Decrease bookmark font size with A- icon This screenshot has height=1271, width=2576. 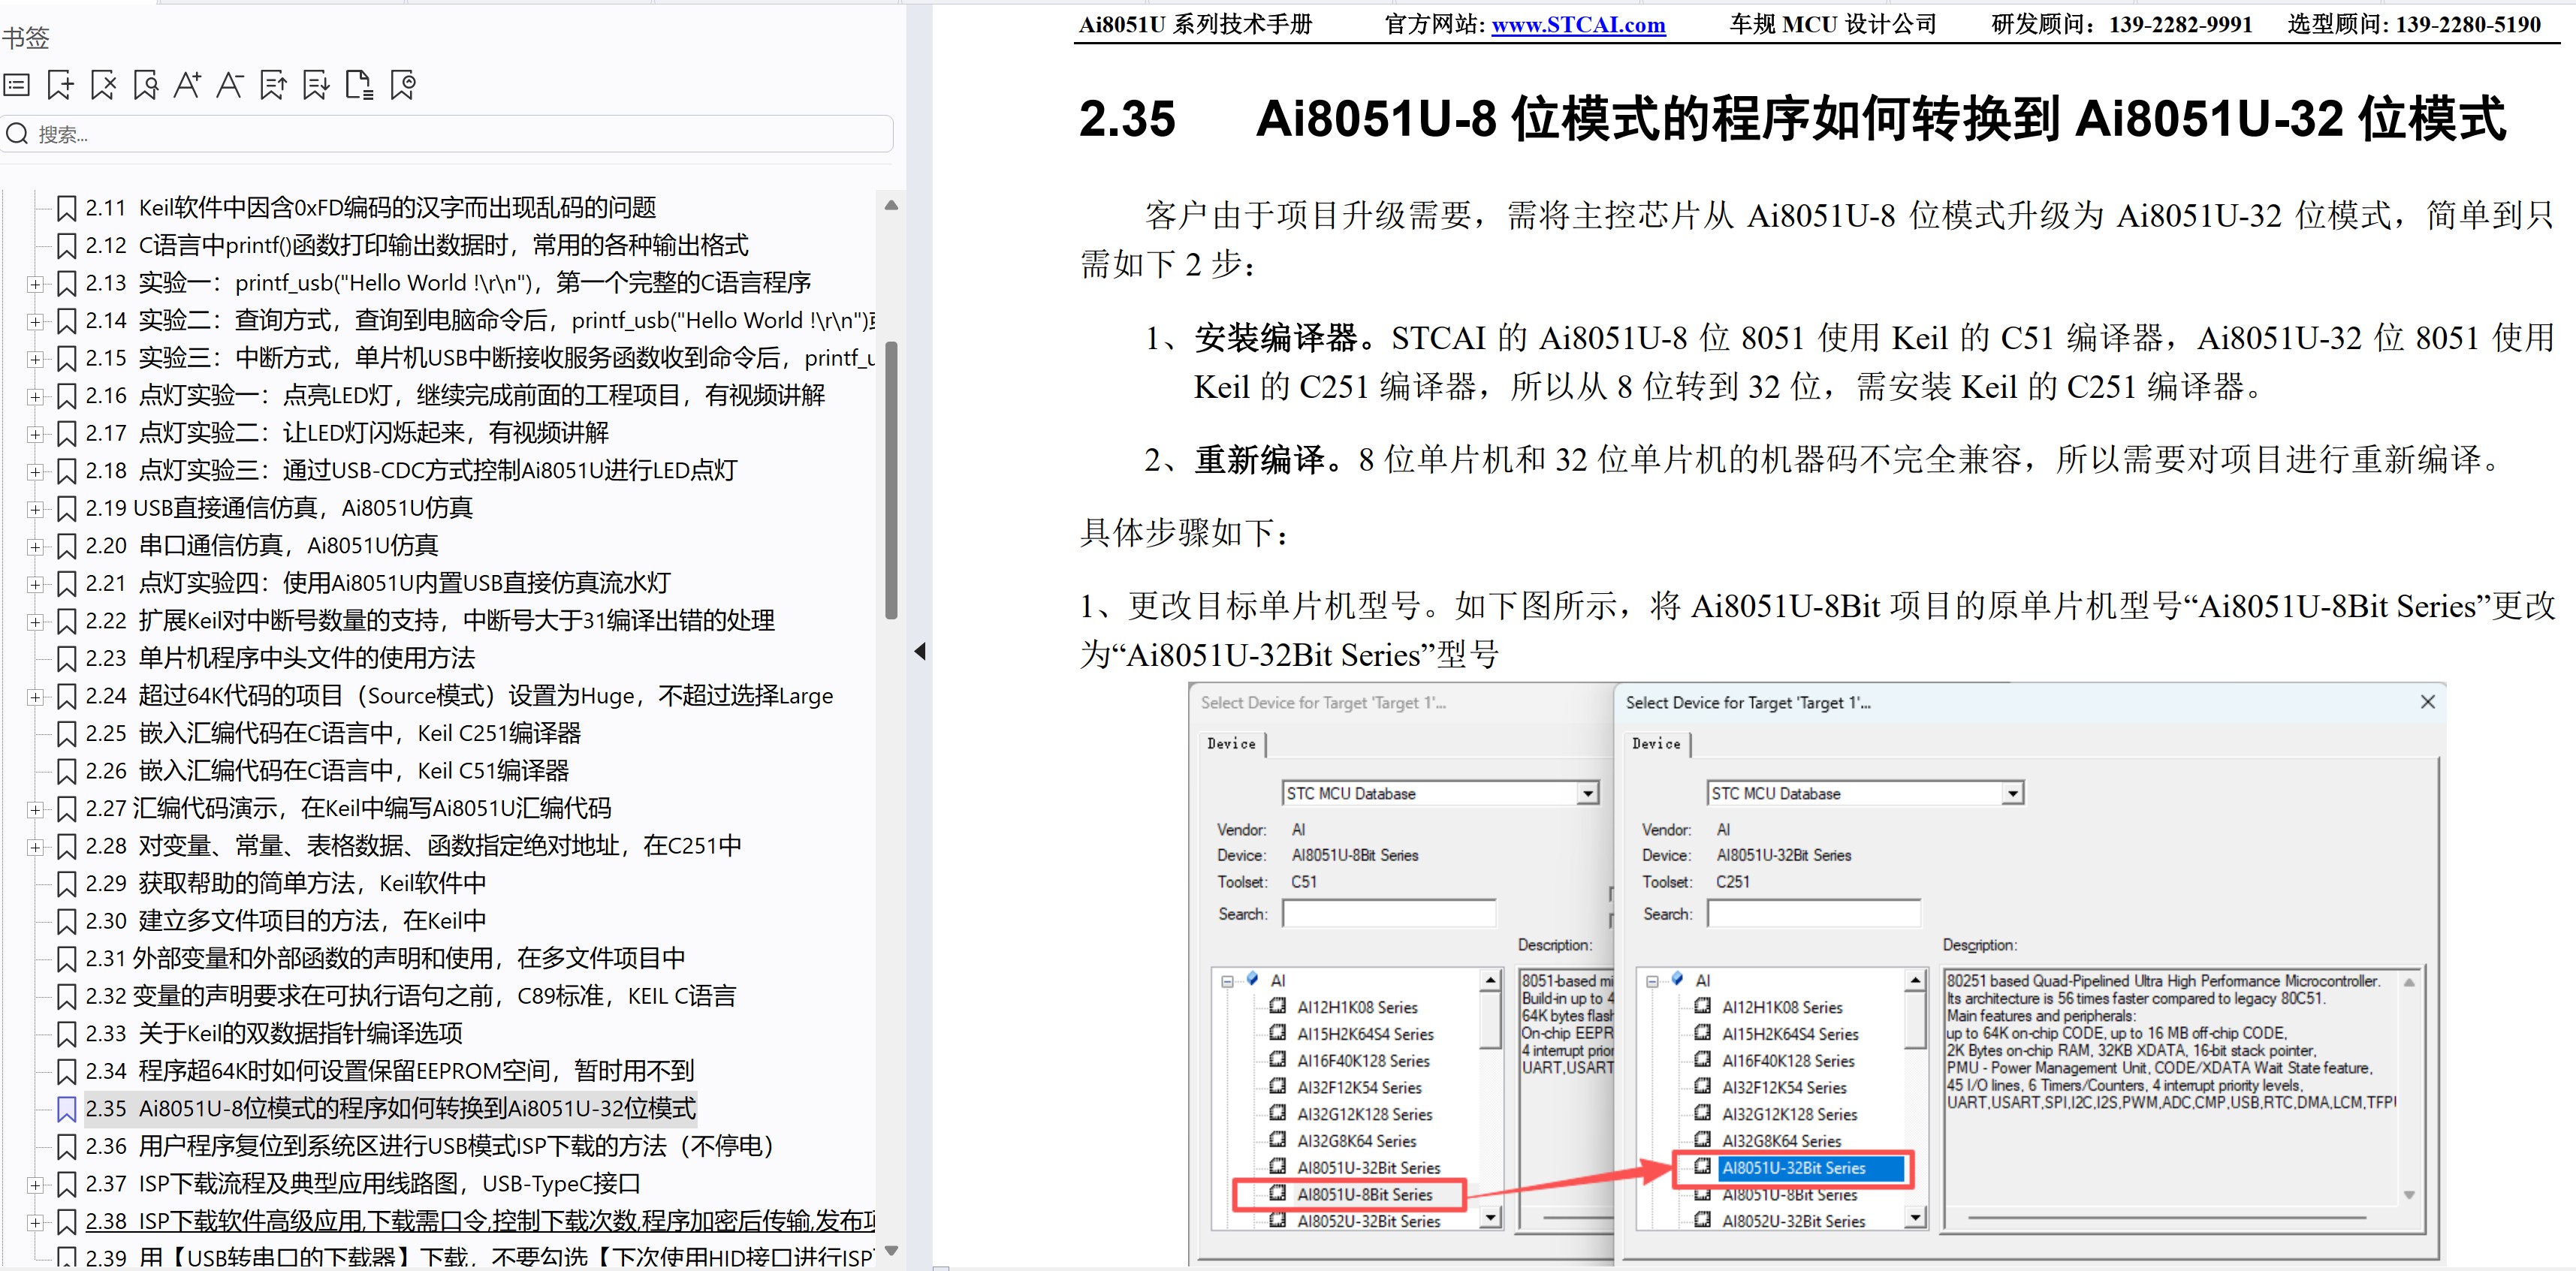pos(230,85)
